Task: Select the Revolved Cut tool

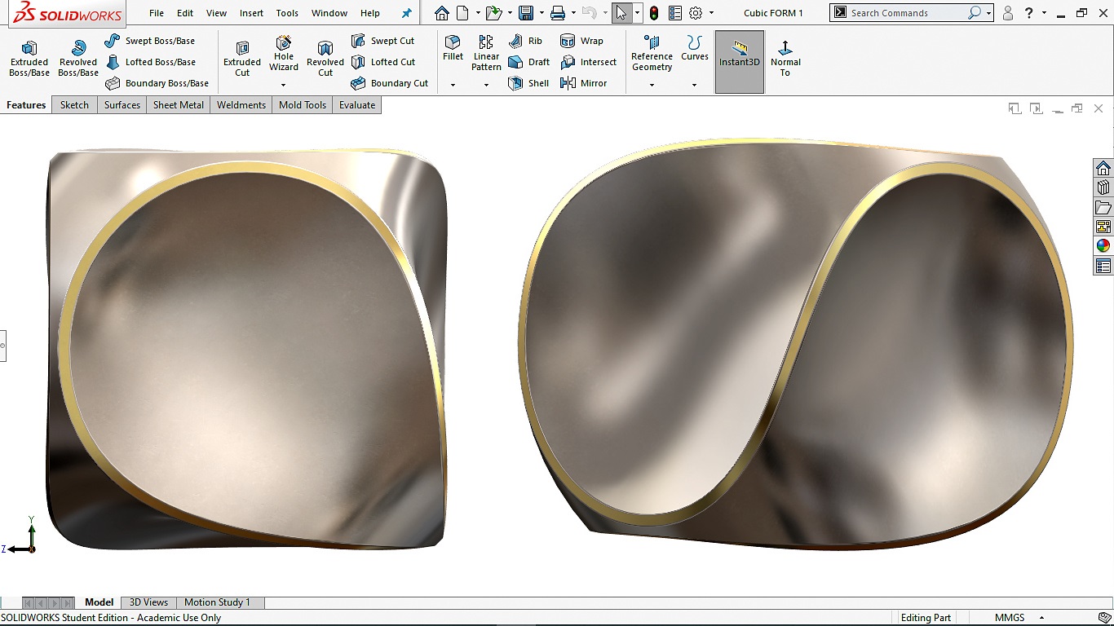Action: click(x=325, y=59)
